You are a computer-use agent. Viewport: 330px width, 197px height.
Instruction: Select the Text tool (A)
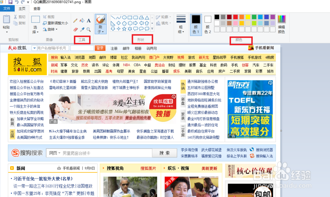[x=88, y=20]
